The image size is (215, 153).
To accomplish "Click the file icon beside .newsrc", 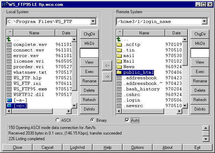I will pyautogui.click(x=119, y=106).
